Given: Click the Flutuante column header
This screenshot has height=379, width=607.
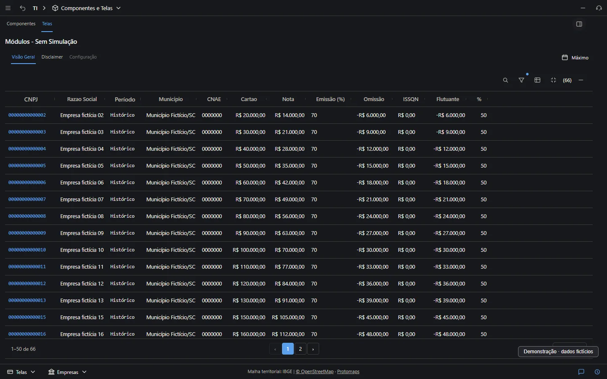Looking at the screenshot, I should click(448, 99).
